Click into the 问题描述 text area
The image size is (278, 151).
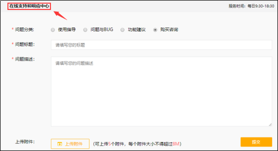pyautogui.click(x=161, y=91)
